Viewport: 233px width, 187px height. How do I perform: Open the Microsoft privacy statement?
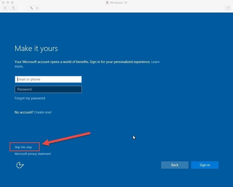(x=33, y=154)
